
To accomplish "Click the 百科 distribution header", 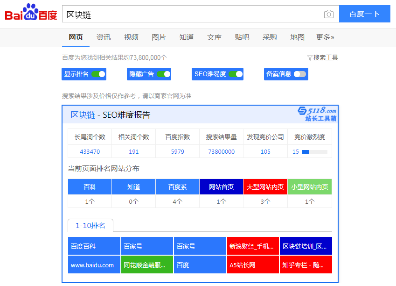I will pos(90,187).
